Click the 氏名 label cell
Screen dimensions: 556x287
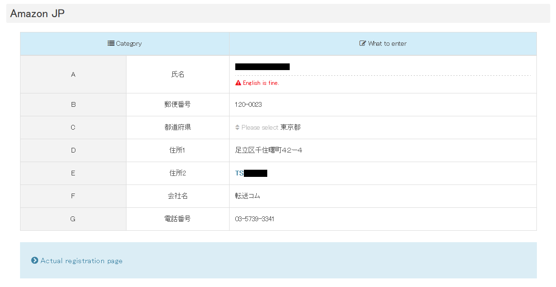(178, 74)
